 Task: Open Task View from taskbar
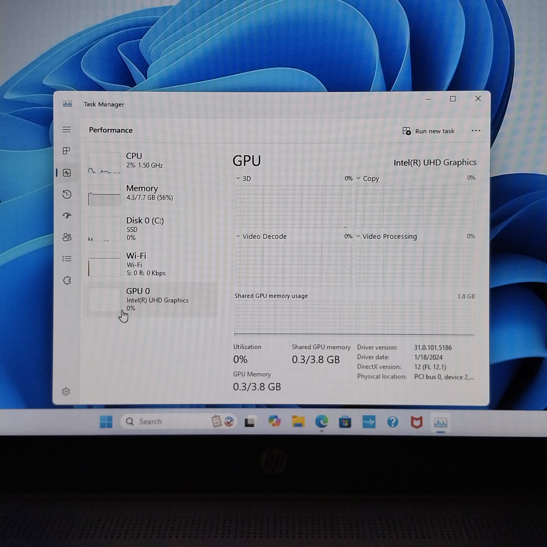[x=250, y=422]
